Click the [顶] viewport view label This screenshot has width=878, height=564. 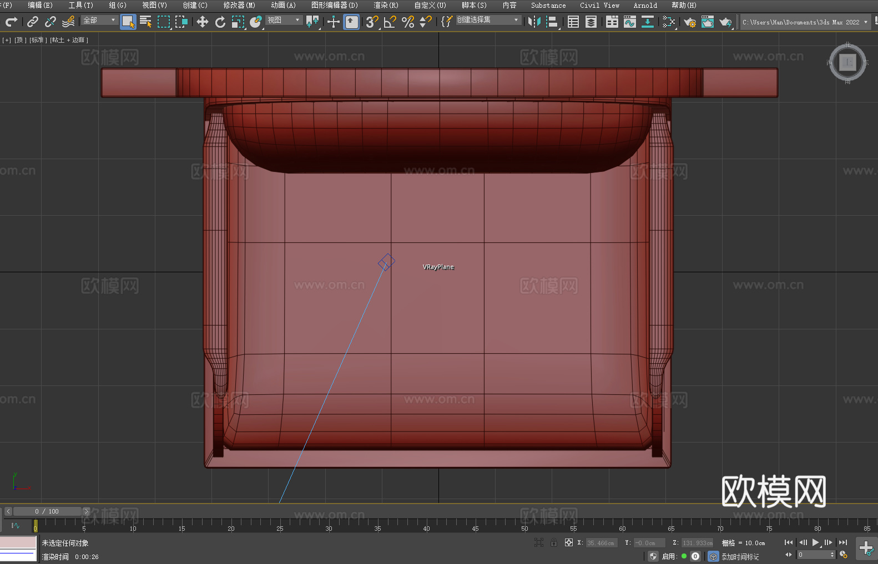coord(21,40)
